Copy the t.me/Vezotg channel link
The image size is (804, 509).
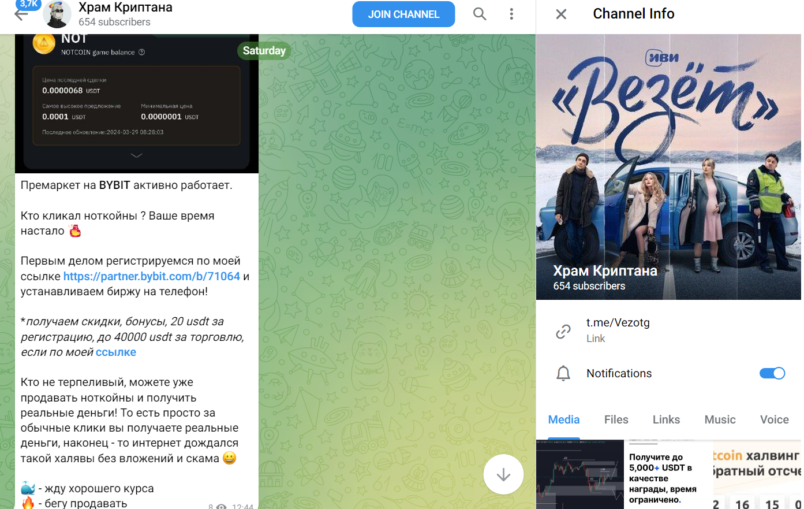pos(618,323)
